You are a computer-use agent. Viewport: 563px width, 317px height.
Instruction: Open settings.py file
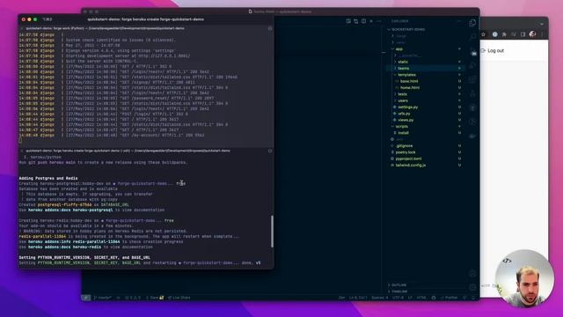coord(407,107)
